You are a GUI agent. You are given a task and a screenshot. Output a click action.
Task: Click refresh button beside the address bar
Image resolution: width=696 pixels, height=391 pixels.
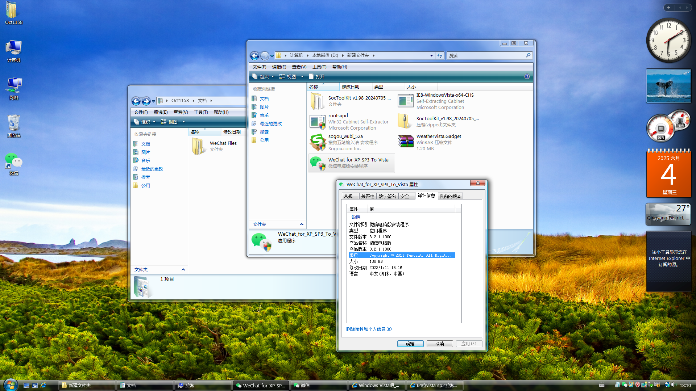(x=440, y=55)
